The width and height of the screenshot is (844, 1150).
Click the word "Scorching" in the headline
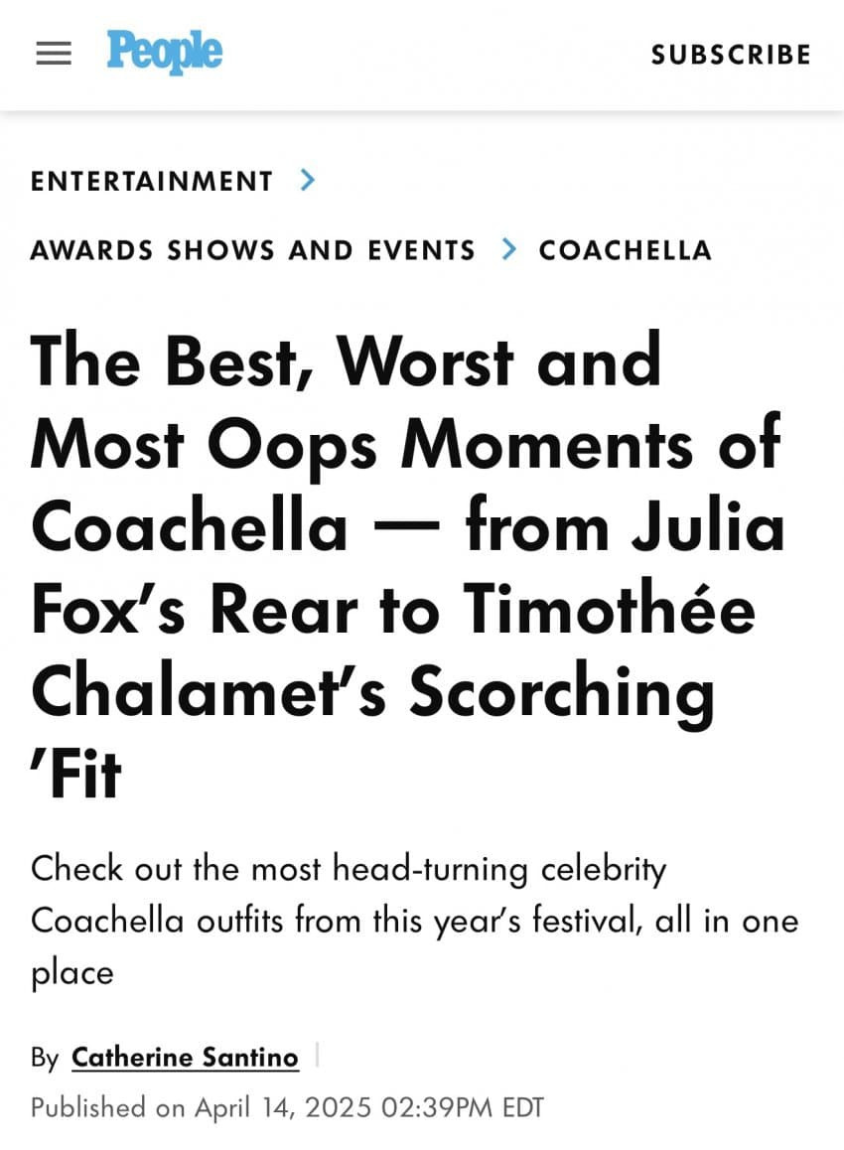(x=562, y=694)
